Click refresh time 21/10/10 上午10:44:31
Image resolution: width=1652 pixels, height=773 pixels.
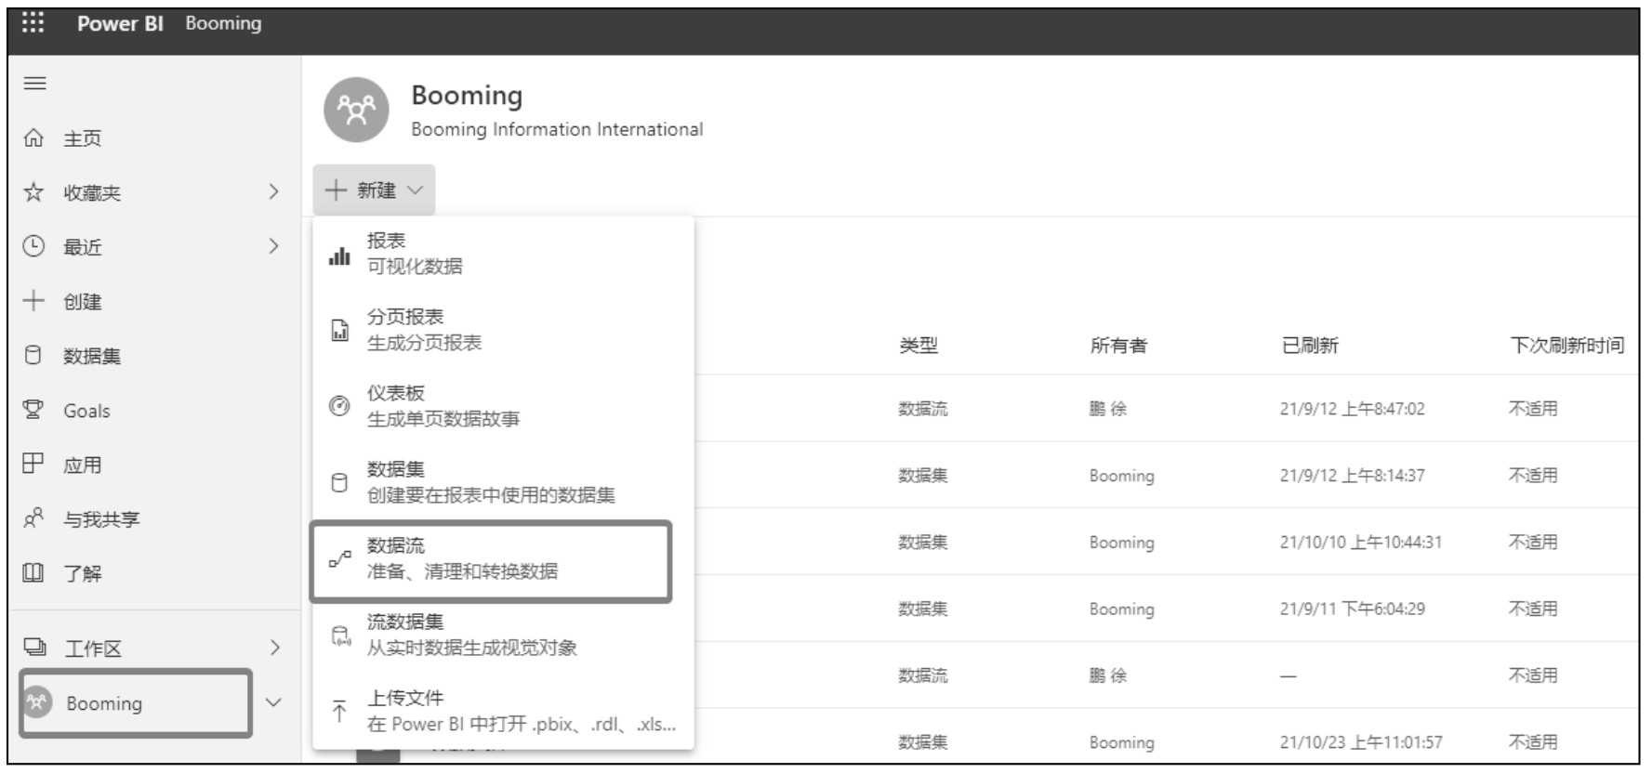pyautogui.click(x=1360, y=543)
